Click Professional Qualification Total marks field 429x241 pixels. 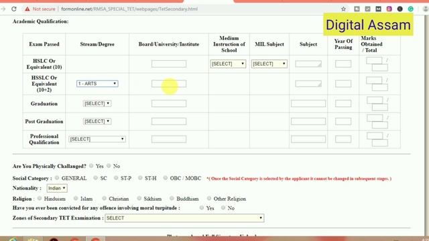380,143
